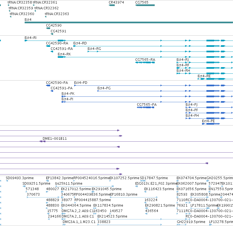Screen dimensions: 233x226
Task: Click the Ect4-RE transcript label
Action: (204, 76)
